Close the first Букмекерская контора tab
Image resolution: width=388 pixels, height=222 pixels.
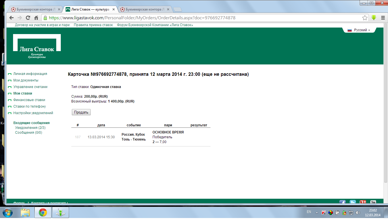(59, 9)
